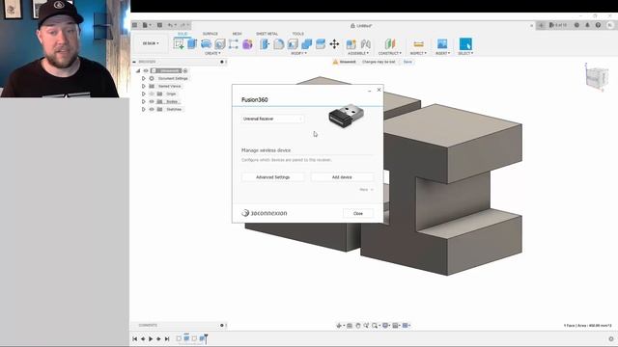Select the Move/Copy tool
The height and width of the screenshot is (347, 618).
coord(334,44)
